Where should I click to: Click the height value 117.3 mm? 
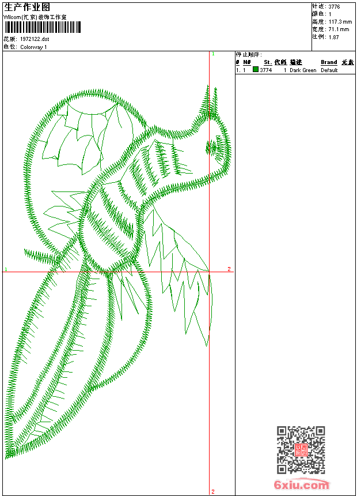339,21
